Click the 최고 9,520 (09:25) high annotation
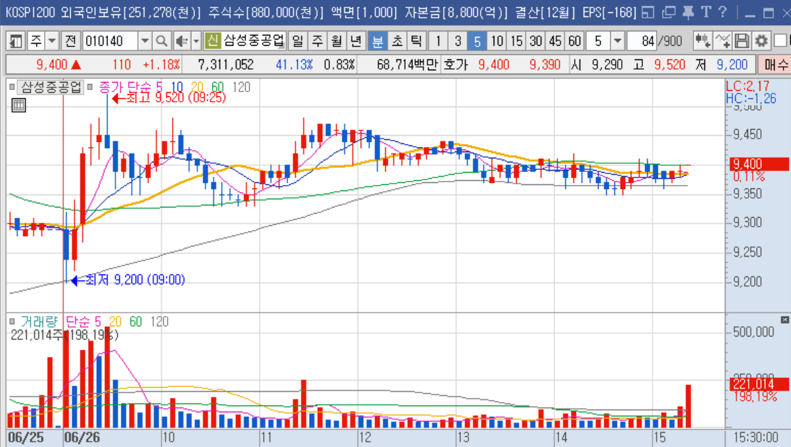Viewport: 791px width, 447px height. [x=170, y=98]
